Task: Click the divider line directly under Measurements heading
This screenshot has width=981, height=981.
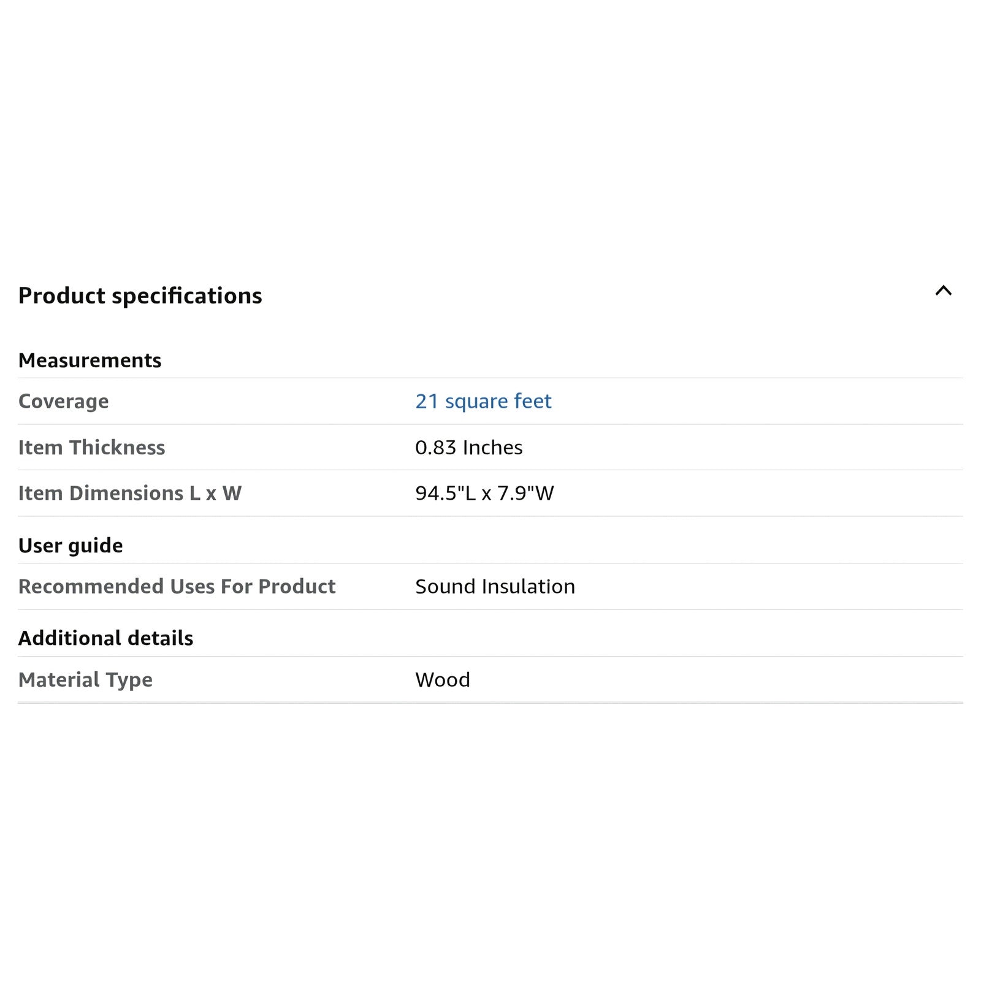Action: [x=490, y=378]
